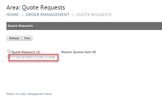Click the arrow icon after ORDER MANAGEMENT
Viewport: 162px width, 100px height.
coord(72,15)
